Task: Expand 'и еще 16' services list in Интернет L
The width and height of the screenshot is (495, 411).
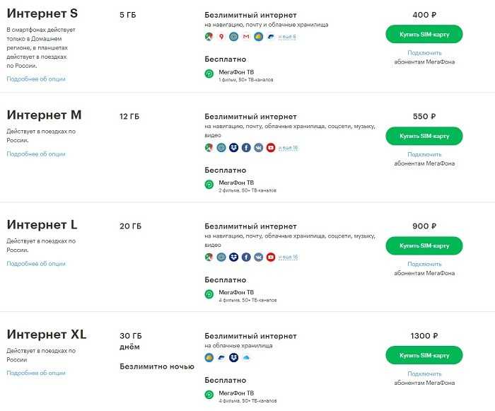Action: (288, 257)
